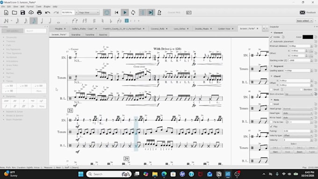Open the Velocity type dropdown
Image resolution: width=318 pixels, height=179 pixels.
coord(297,136)
